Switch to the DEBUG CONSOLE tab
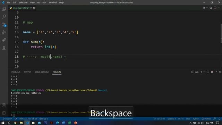This screenshot has width=222, height=125. (42, 72)
